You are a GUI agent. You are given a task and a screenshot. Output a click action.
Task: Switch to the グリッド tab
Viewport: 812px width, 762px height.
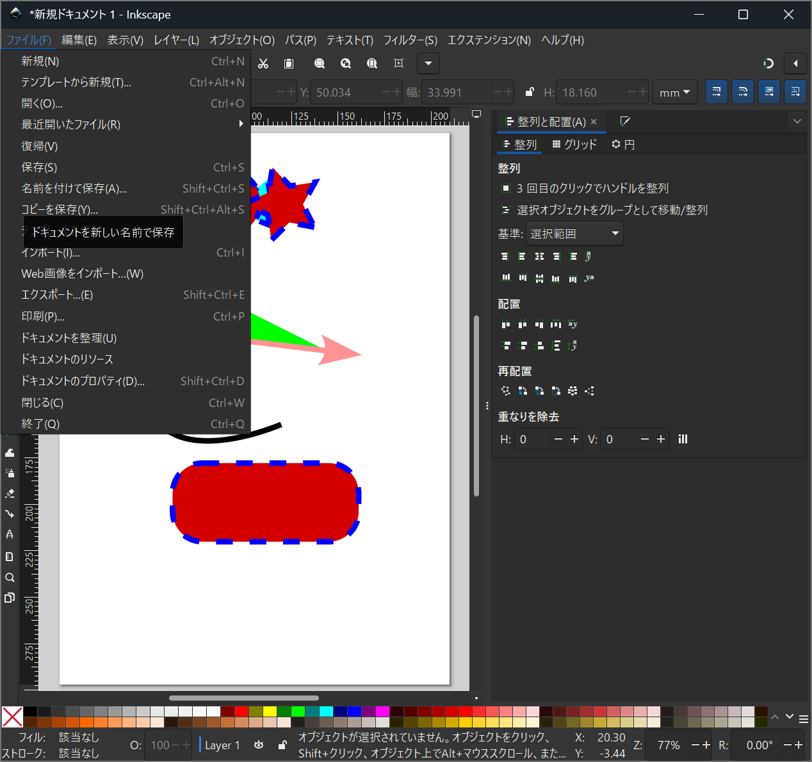pyautogui.click(x=574, y=145)
